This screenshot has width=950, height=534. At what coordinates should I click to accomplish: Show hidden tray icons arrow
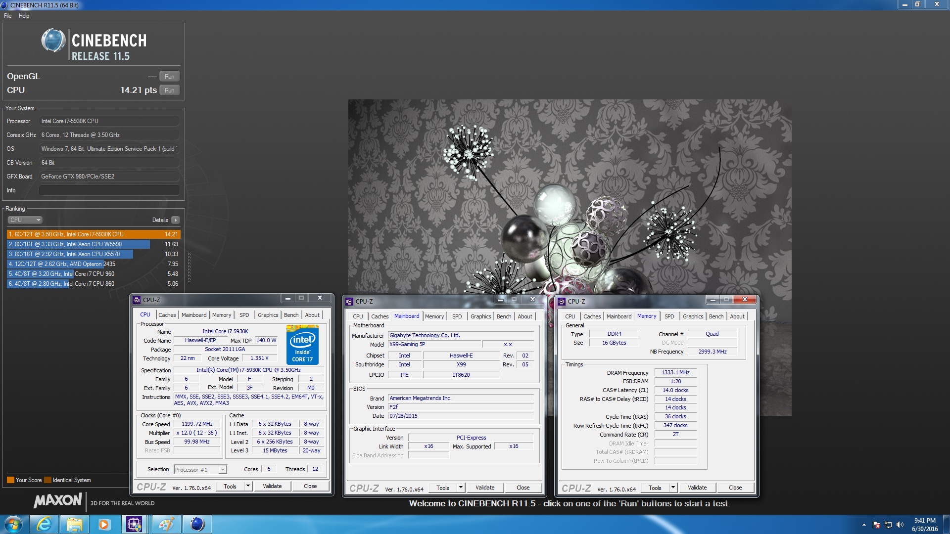pyautogui.click(x=864, y=525)
